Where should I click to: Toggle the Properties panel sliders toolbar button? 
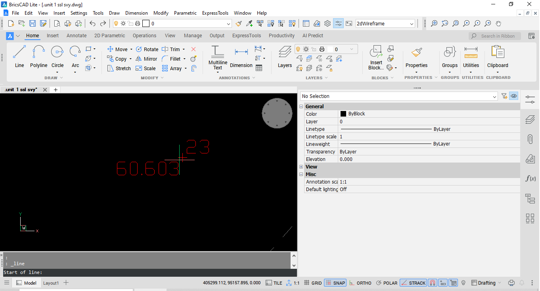point(338,23)
